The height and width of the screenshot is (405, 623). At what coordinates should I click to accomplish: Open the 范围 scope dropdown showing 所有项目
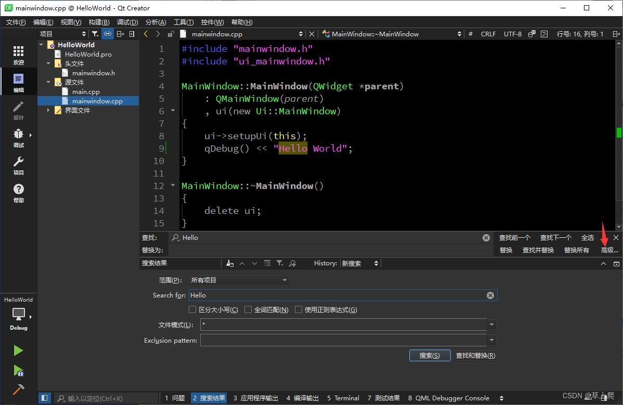(x=239, y=280)
